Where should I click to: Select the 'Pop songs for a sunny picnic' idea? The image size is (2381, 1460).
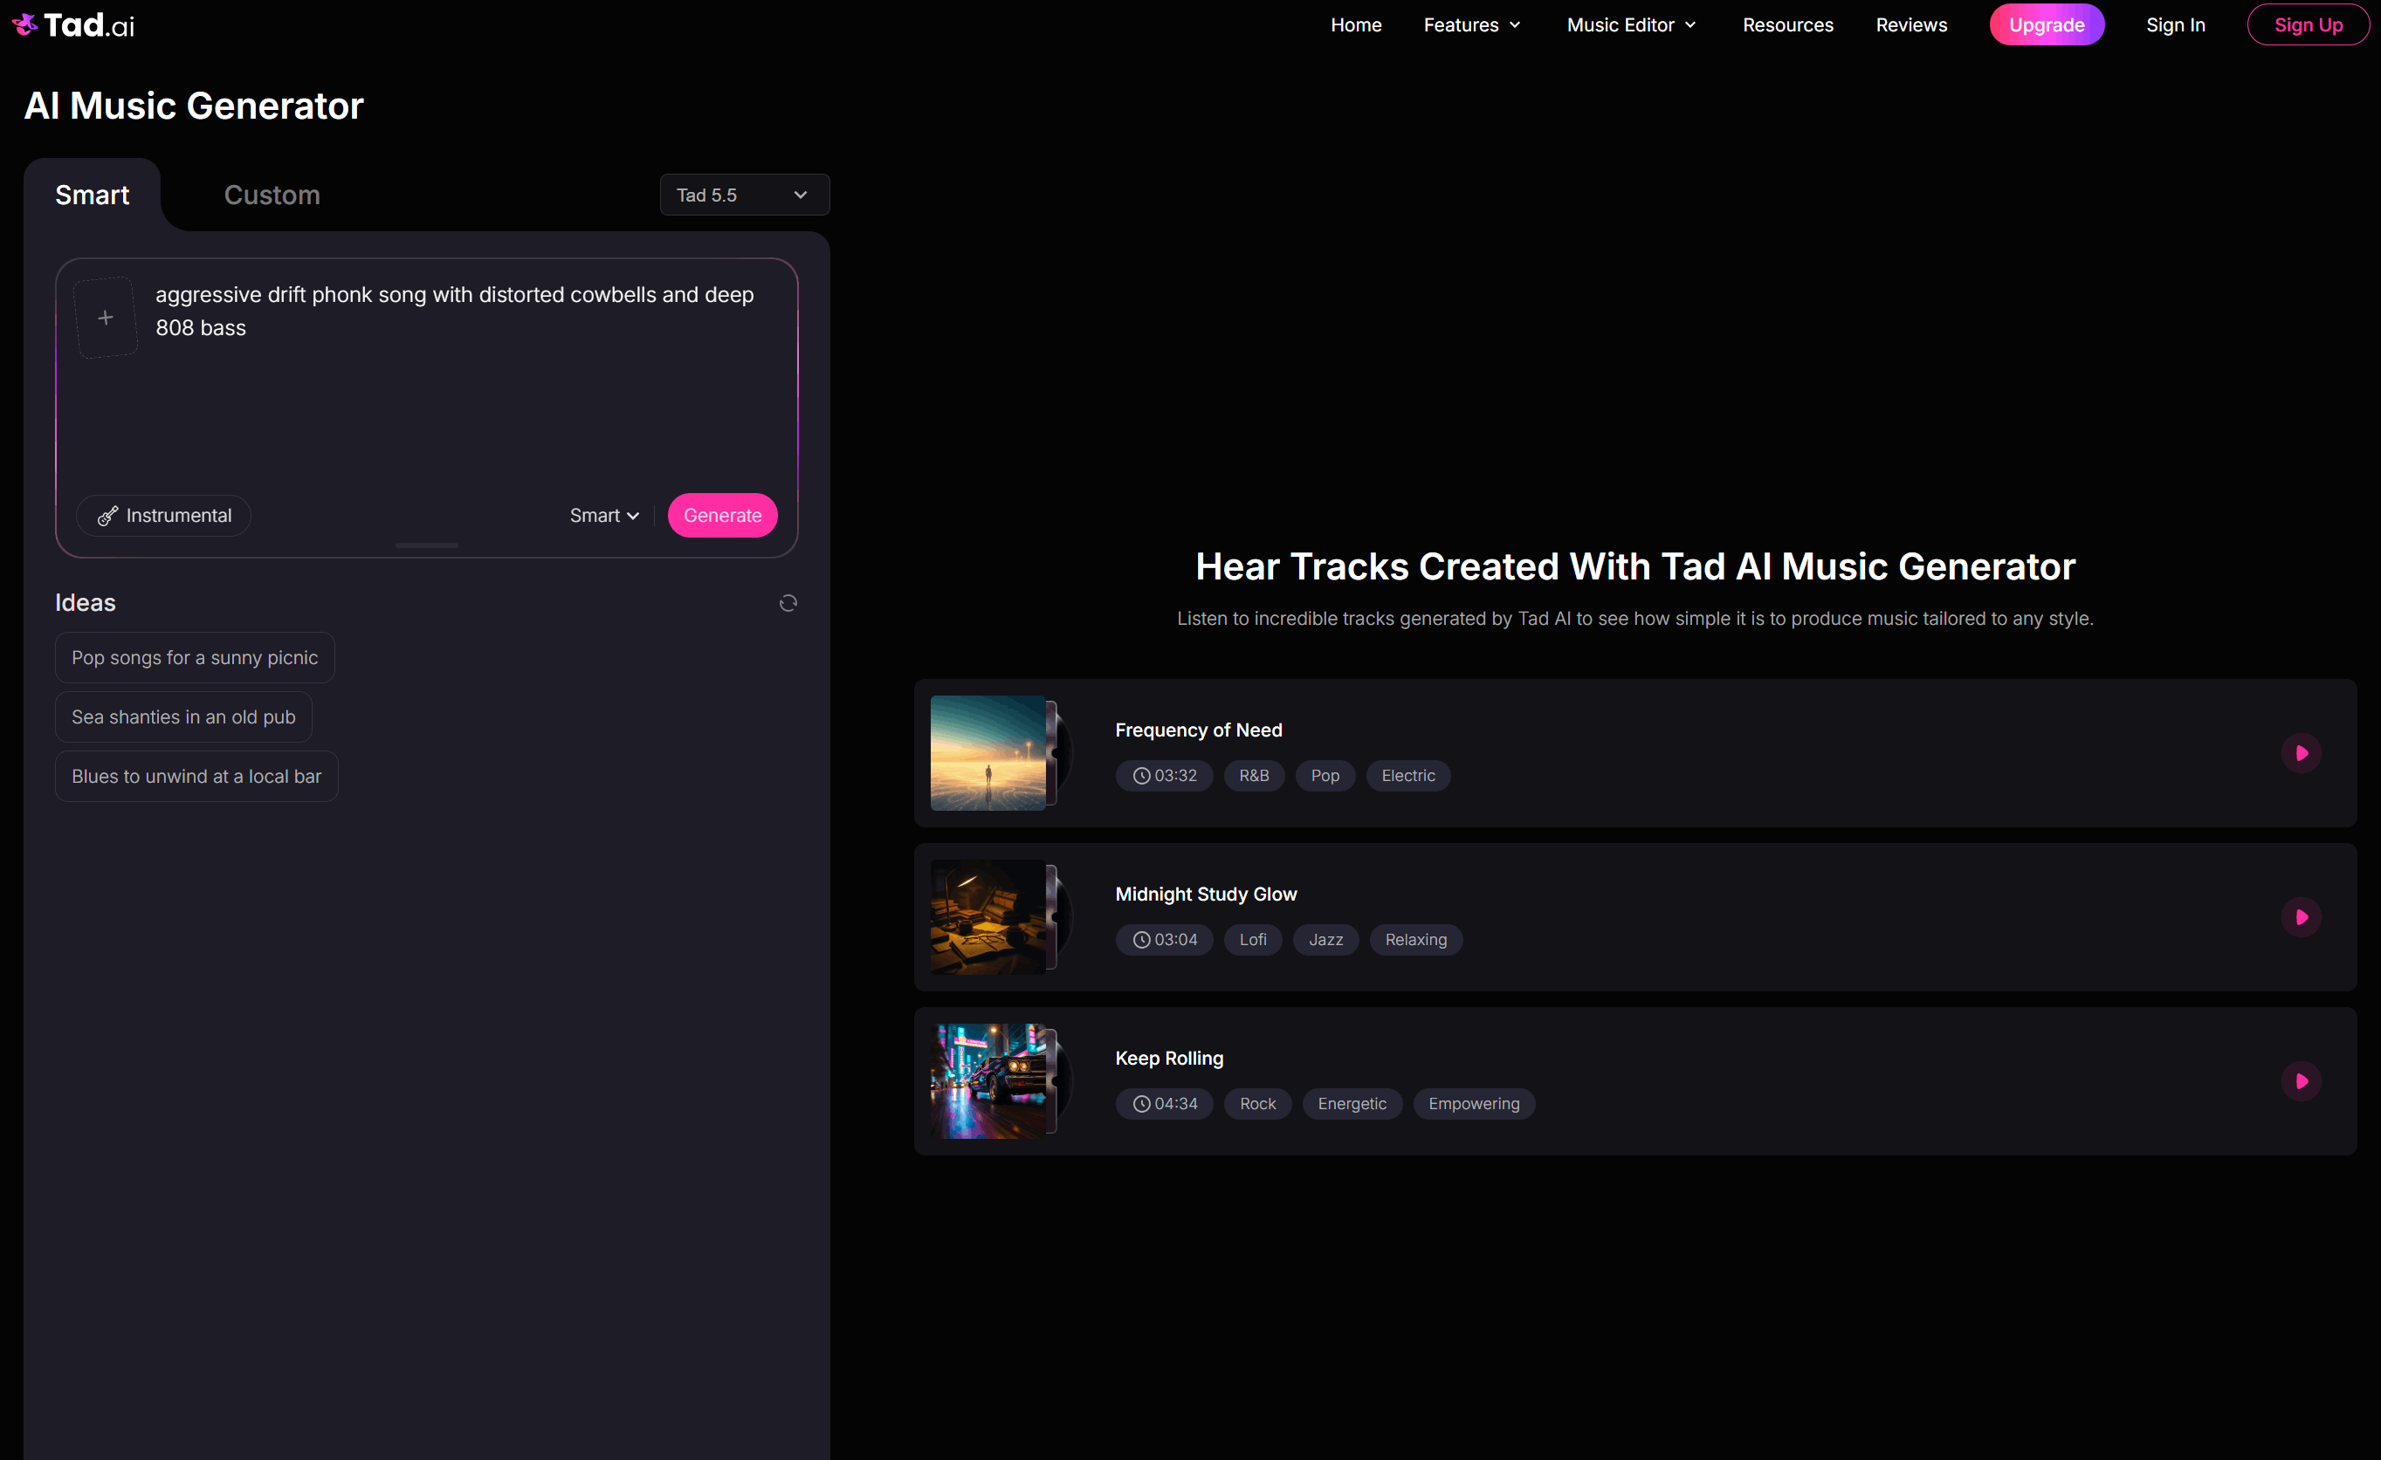pos(194,658)
